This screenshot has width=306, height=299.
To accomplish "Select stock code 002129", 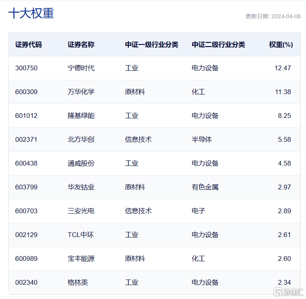I will point(26,235).
